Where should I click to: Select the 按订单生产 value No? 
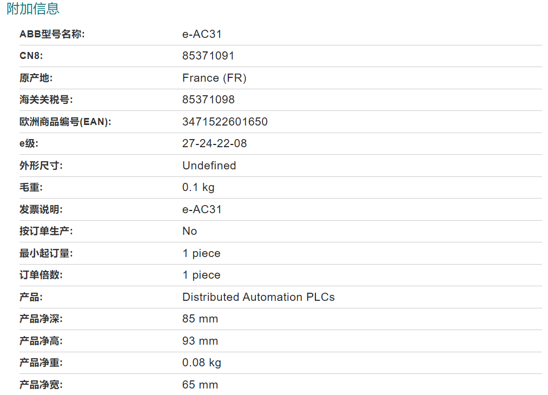[189, 231]
